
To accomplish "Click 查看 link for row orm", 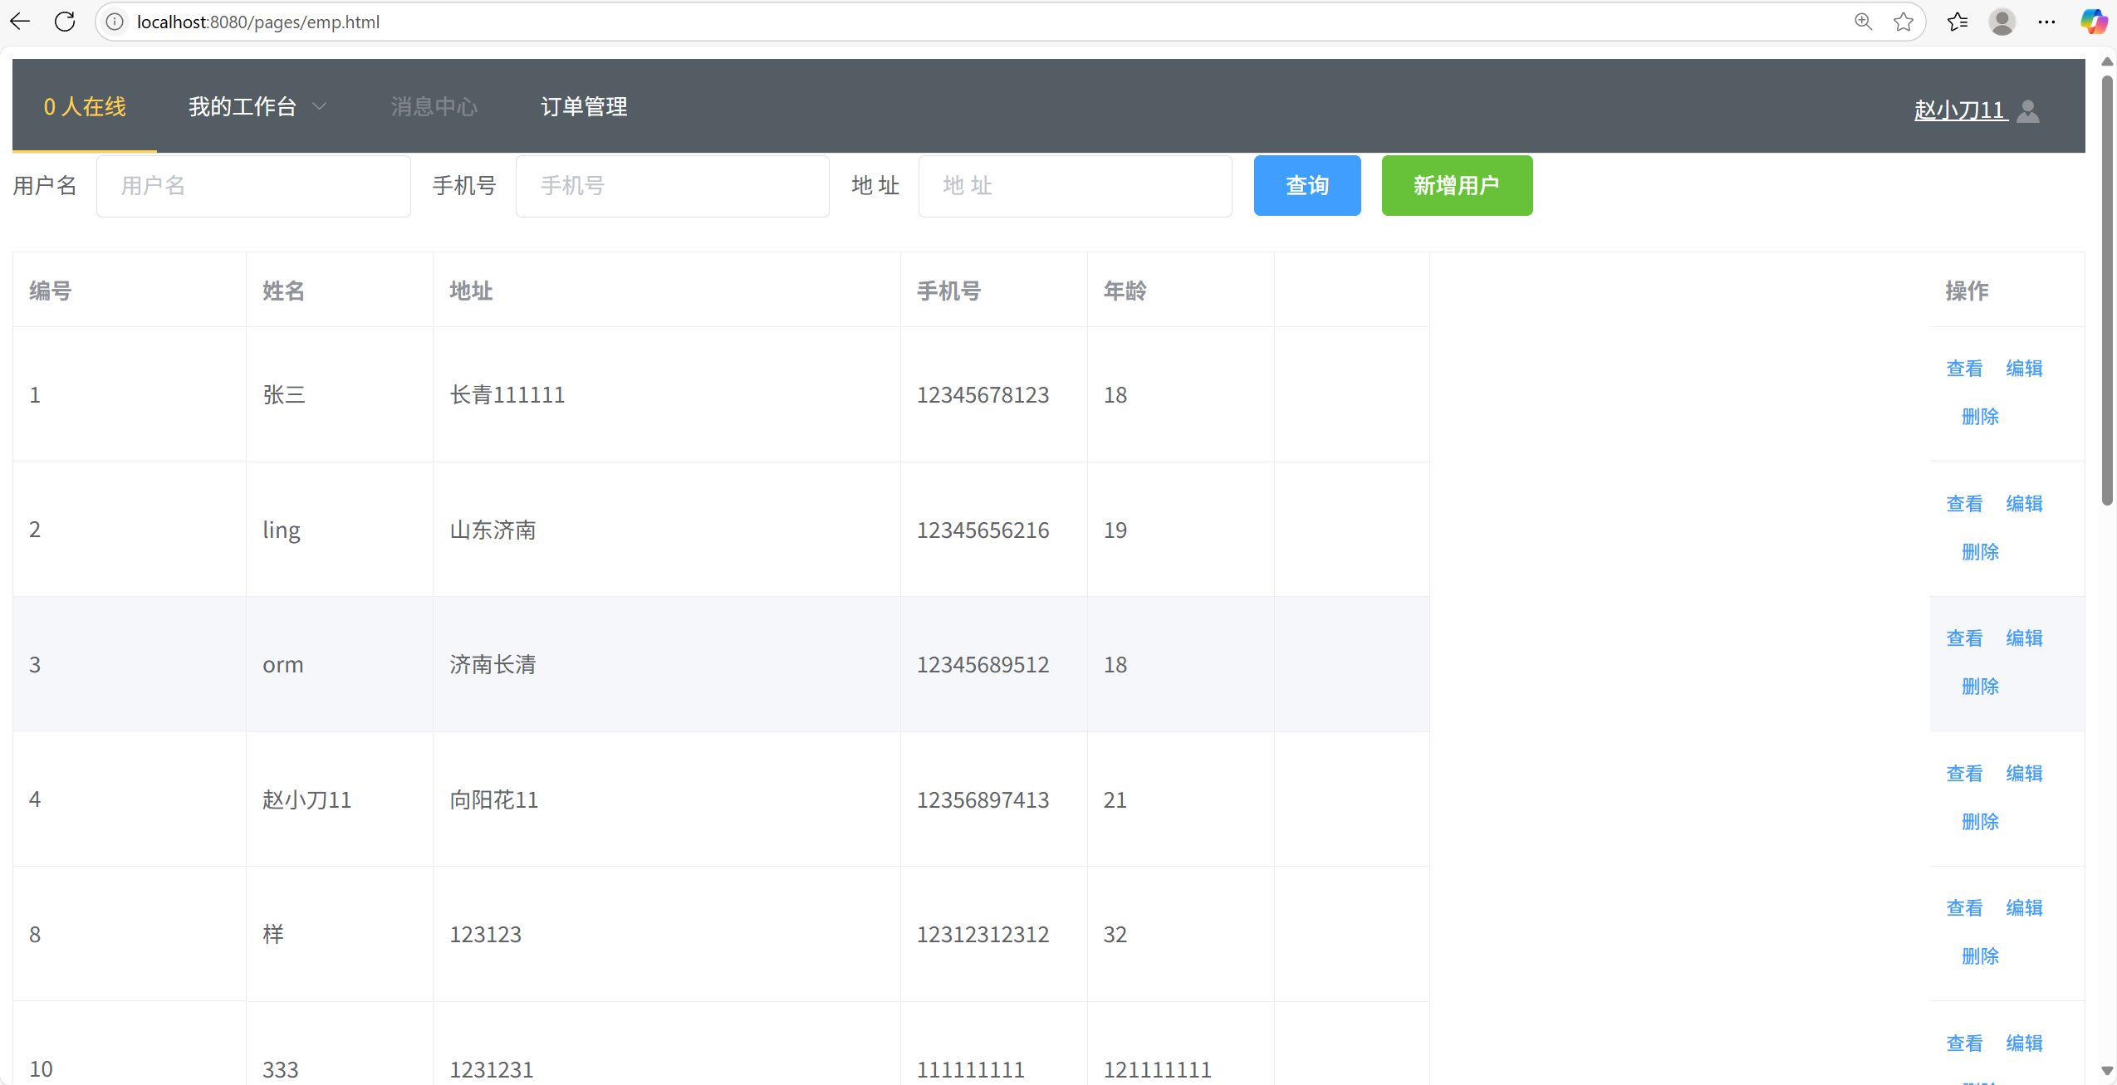I will pos(1964,638).
